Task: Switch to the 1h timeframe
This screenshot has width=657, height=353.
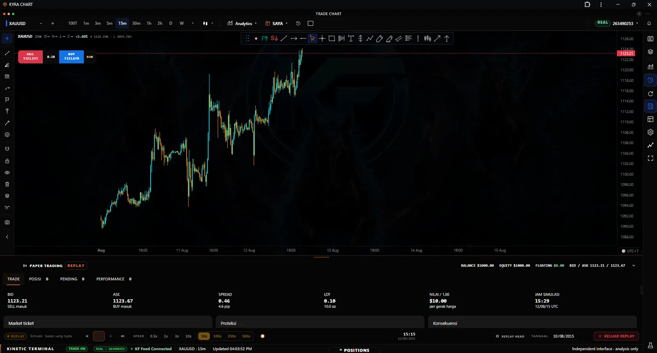Action: tap(149, 23)
